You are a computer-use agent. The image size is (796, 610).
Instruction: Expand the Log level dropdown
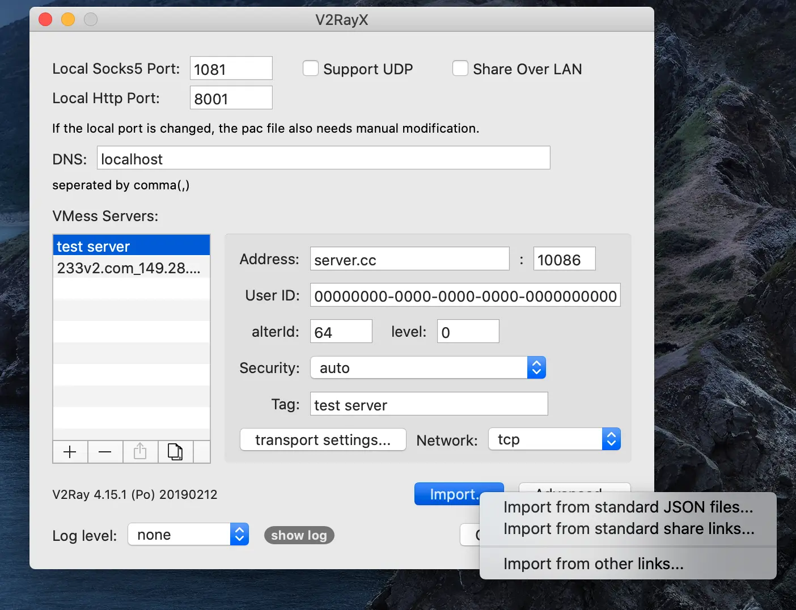click(188, 535)
